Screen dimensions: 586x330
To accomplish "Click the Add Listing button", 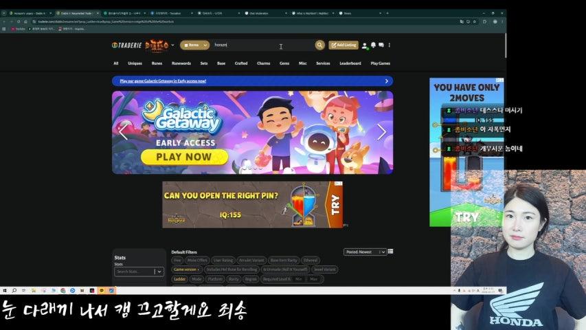I will [x=343, y=45].
